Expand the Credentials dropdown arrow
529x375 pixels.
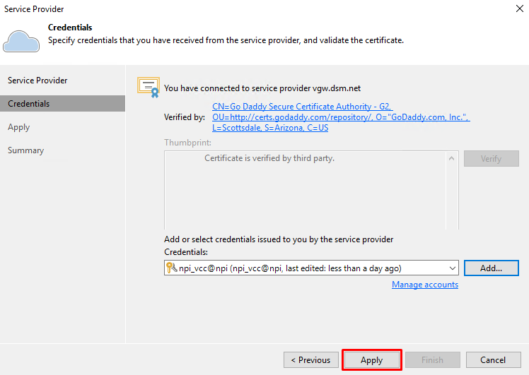[452, 268]
